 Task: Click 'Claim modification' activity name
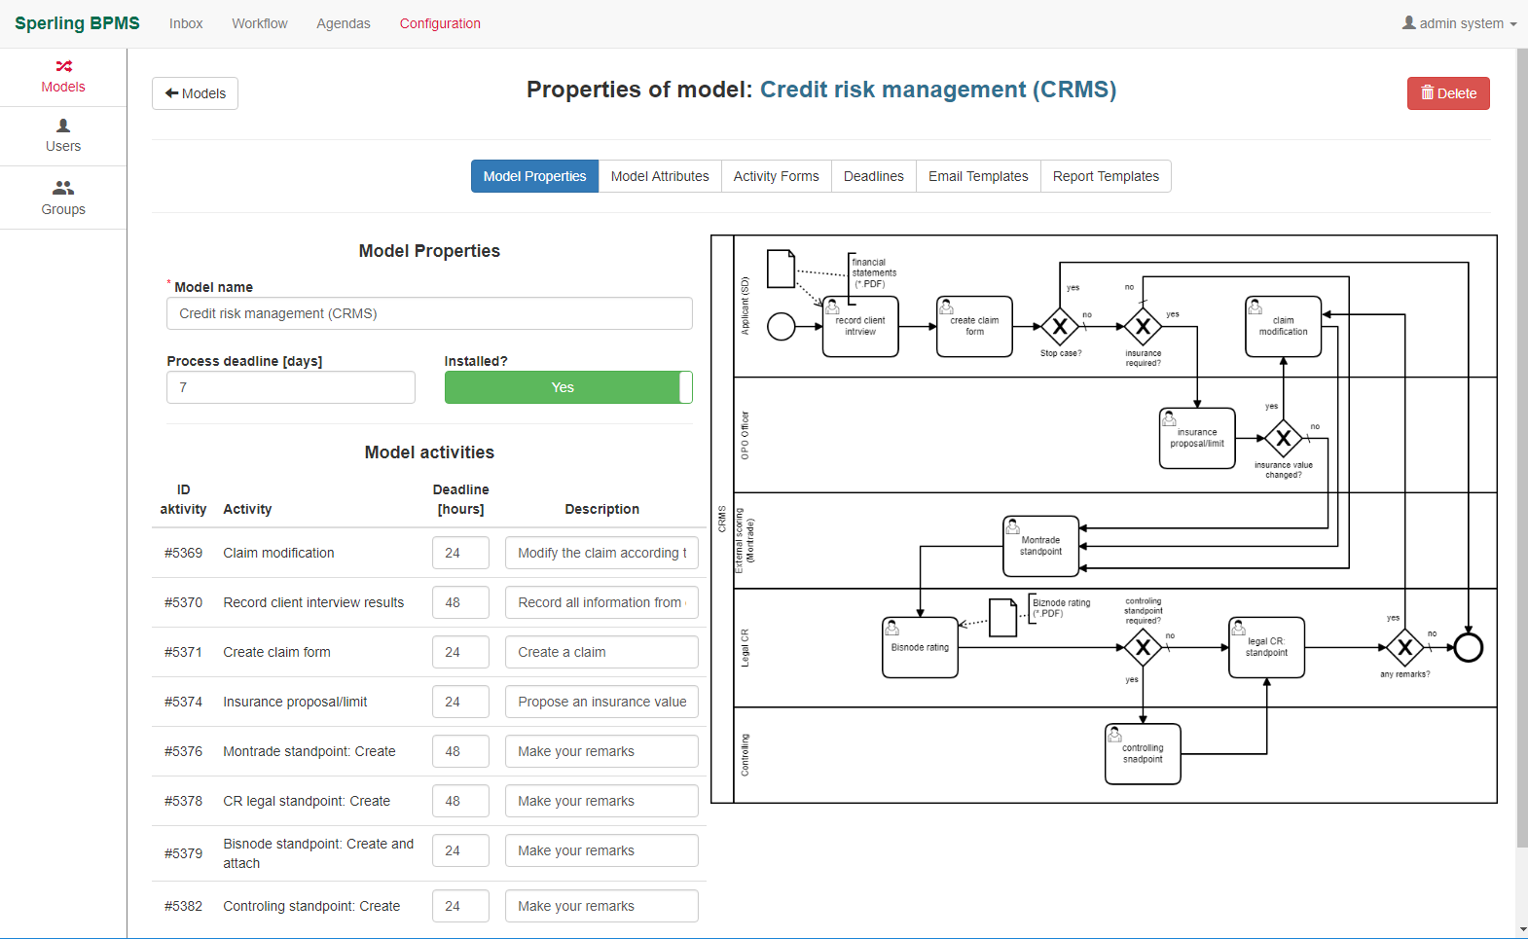[278, 553]
